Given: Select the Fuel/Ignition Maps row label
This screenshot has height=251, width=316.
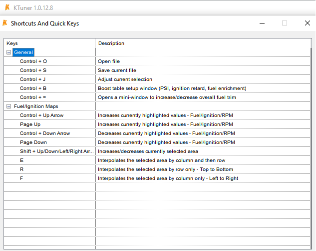Looking at the screenshot, I should (x=36, y=106).
